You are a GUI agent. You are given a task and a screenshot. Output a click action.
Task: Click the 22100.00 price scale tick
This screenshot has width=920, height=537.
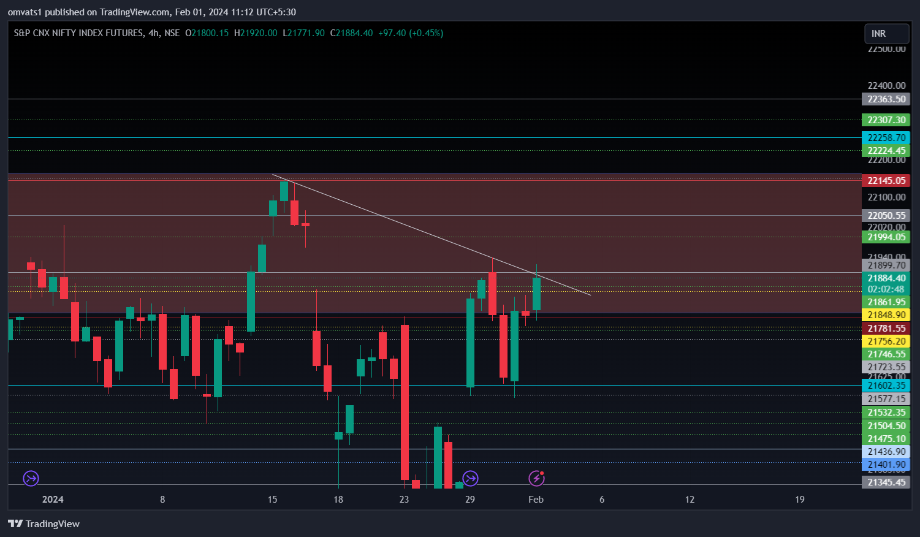(x=886, y=197)
